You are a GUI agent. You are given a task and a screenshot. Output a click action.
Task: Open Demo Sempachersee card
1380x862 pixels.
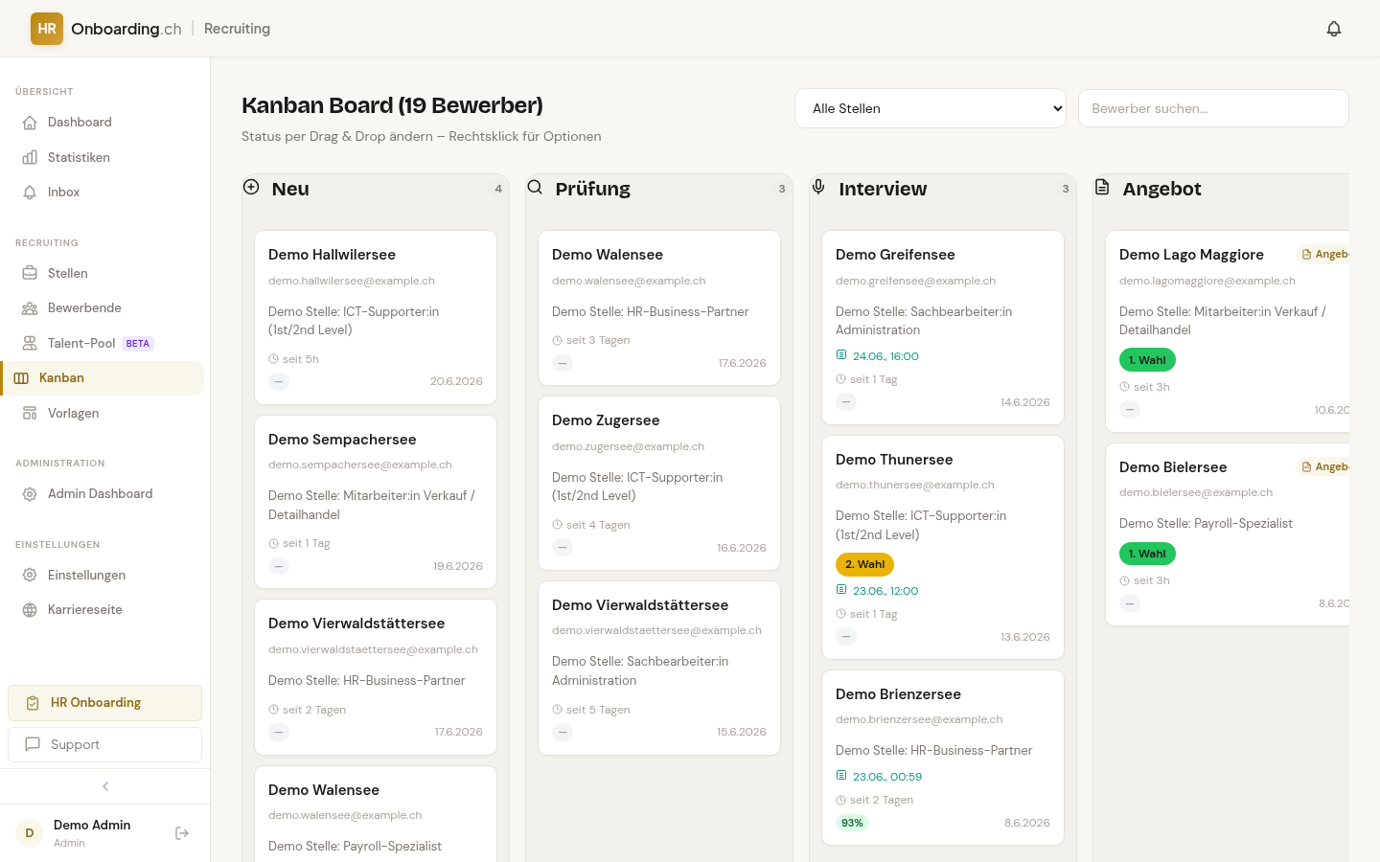[x=376, y=502]
